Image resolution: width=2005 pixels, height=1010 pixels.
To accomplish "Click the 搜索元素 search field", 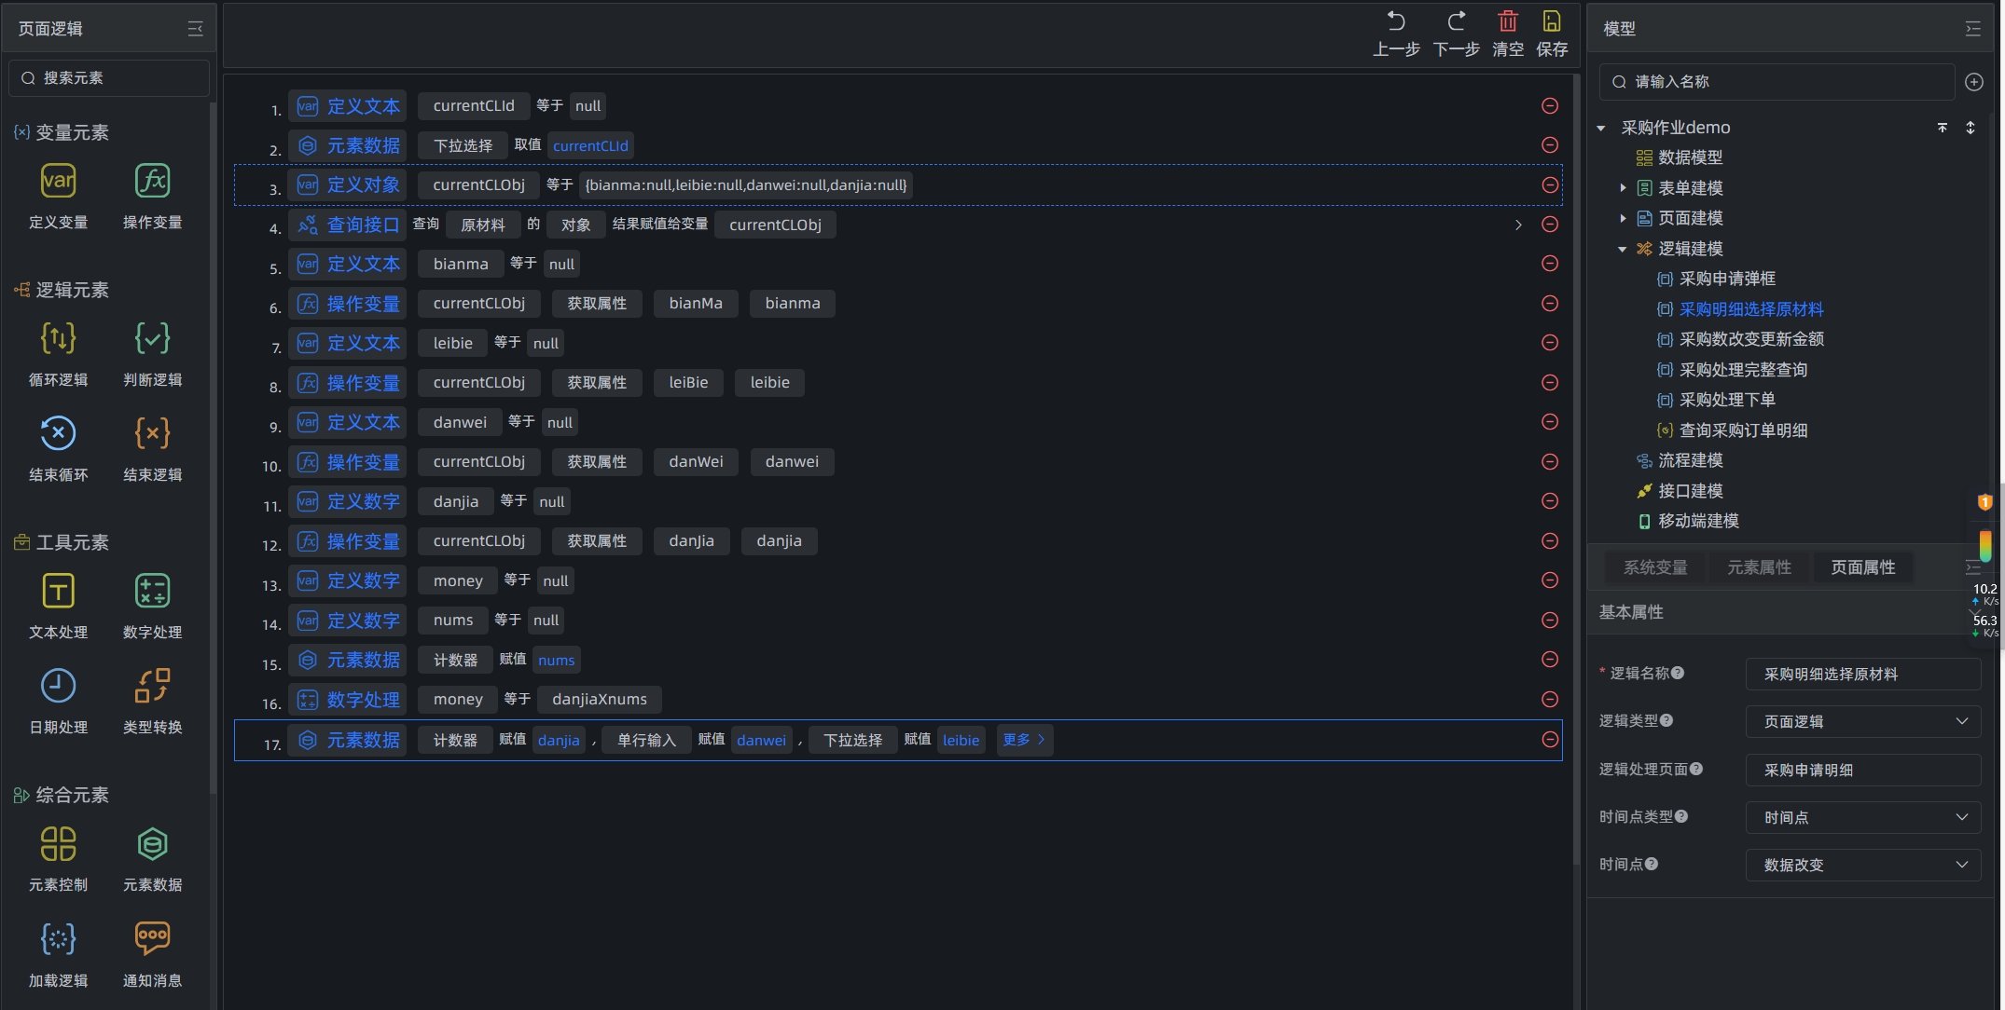I will click(x=109, y=78).
